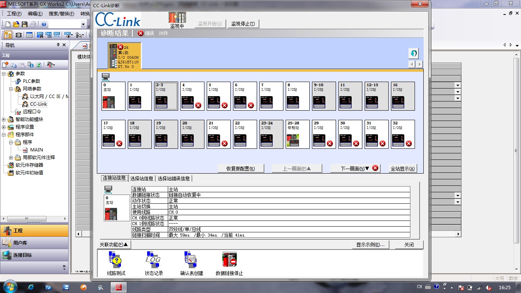Click the 监视停止 button
521x293 pixels.
click(x=243, y=24)
